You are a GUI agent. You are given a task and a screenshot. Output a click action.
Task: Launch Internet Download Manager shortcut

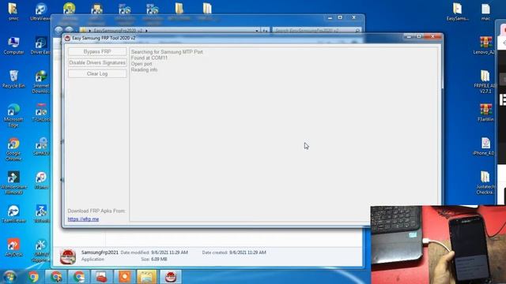[x=41, y=82]
